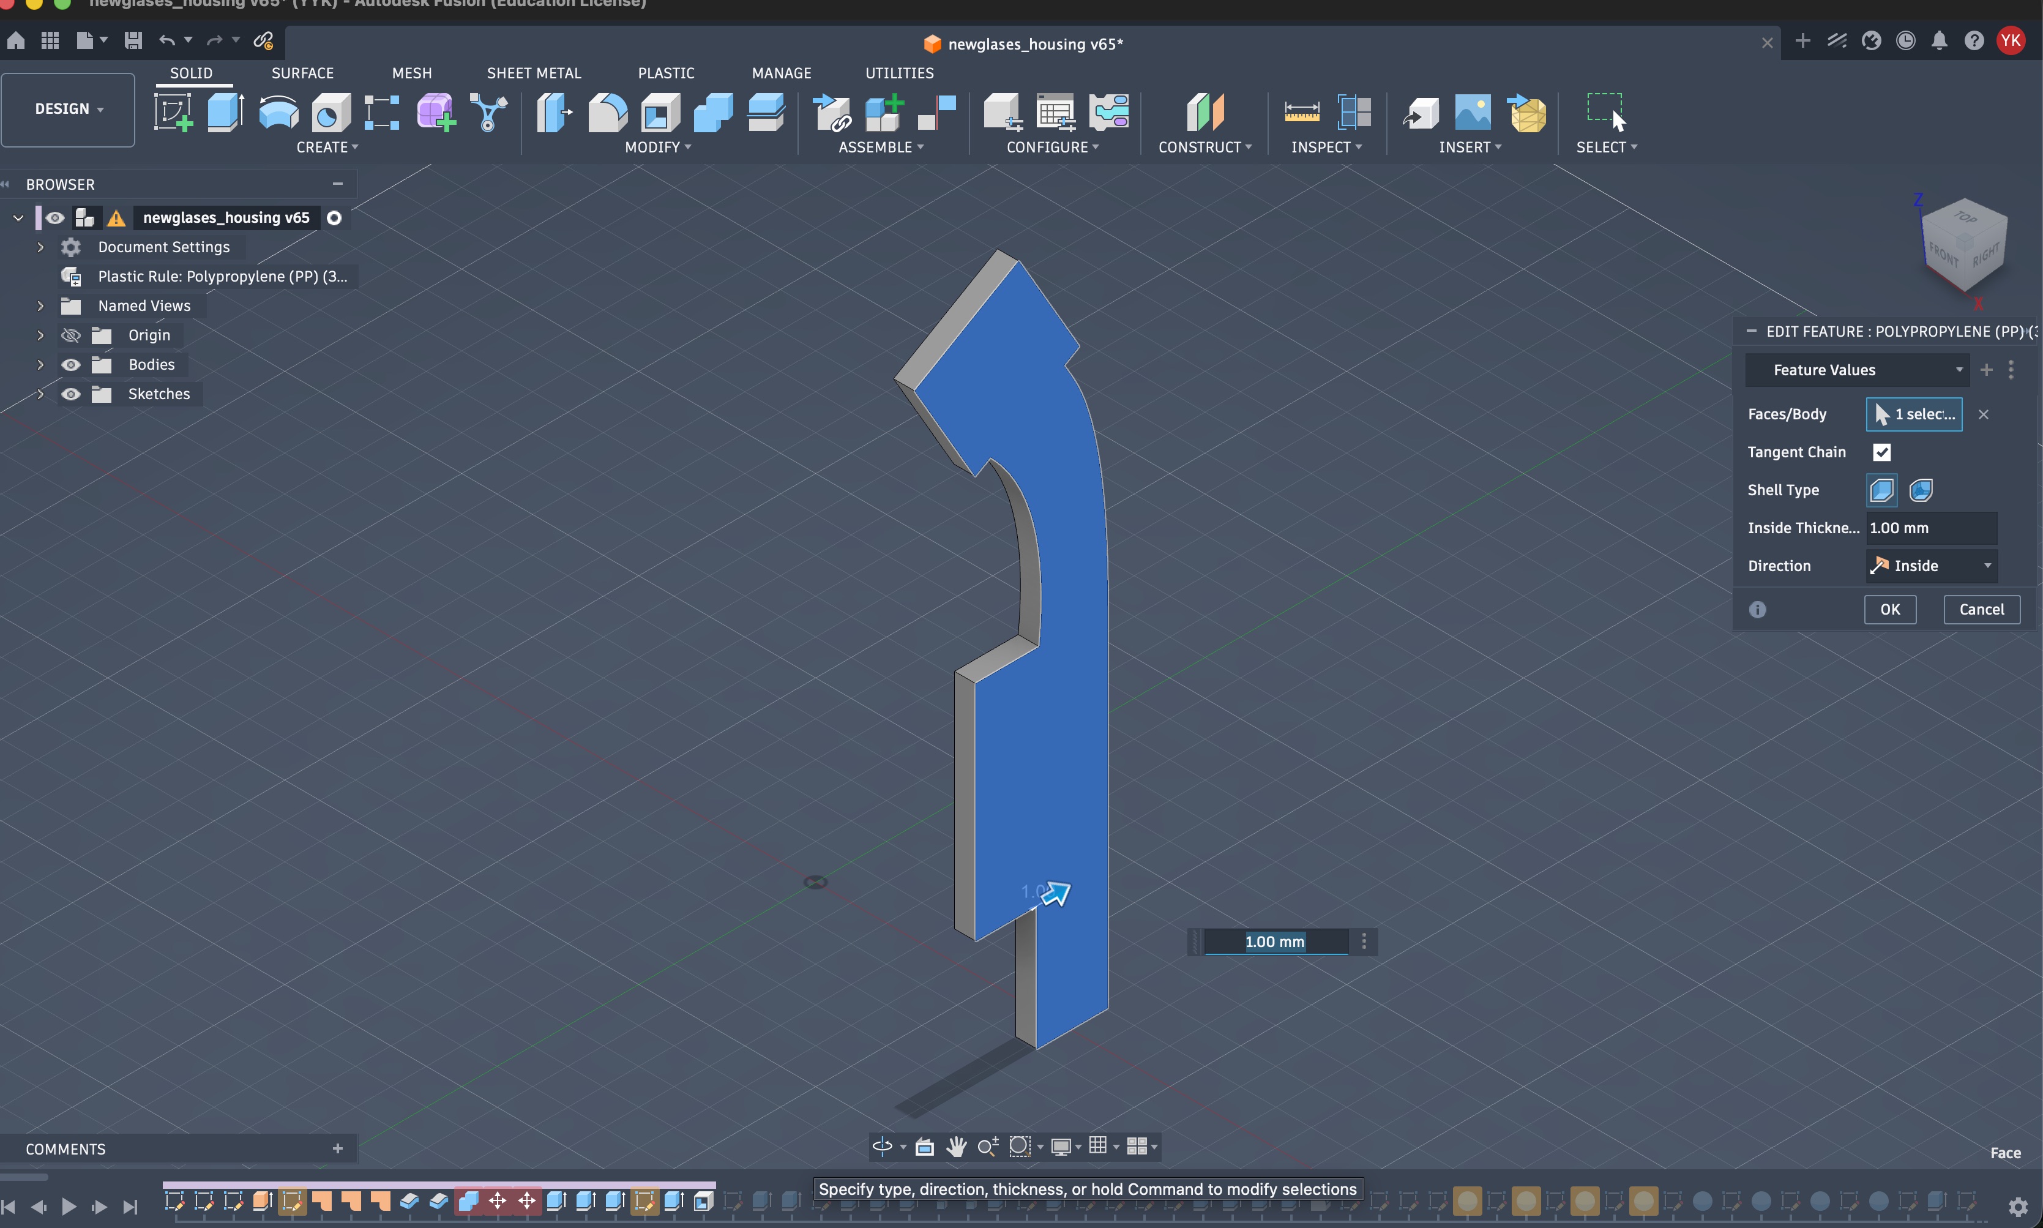Click the Insert Canvas image icon
This screenshot has height=1228, width=2043.
tap(1473, 113)
